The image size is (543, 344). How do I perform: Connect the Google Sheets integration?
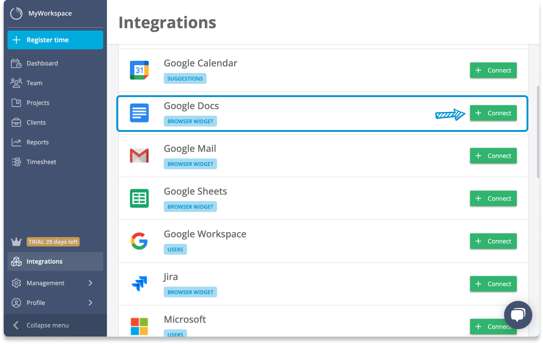point(493,198)
